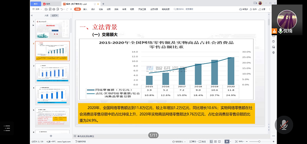Toggle the muted microphone button
Screen dimensions: 307x144
[284, 125]
